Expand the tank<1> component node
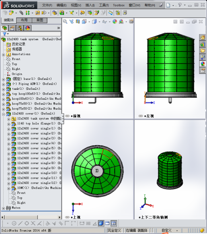207x234 pixels. (x=3, y=89)
